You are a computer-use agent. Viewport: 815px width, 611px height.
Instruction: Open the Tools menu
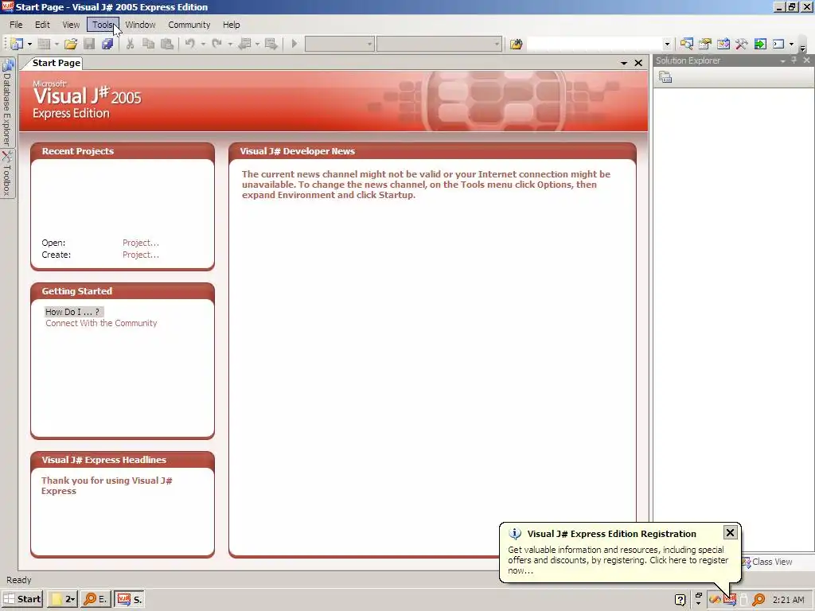pos(103,25)
